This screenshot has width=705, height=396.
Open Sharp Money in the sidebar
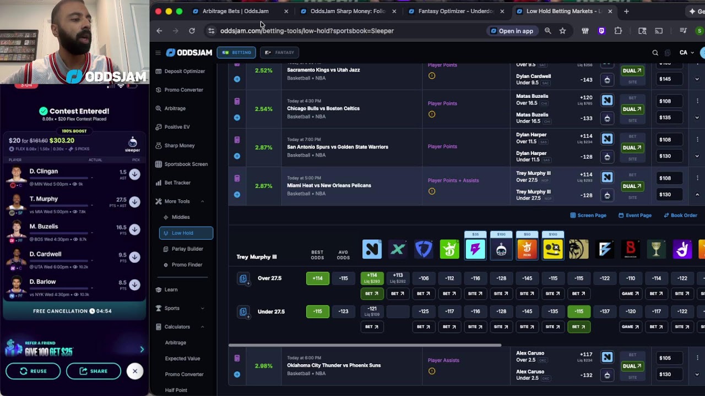tap(179, 146)
